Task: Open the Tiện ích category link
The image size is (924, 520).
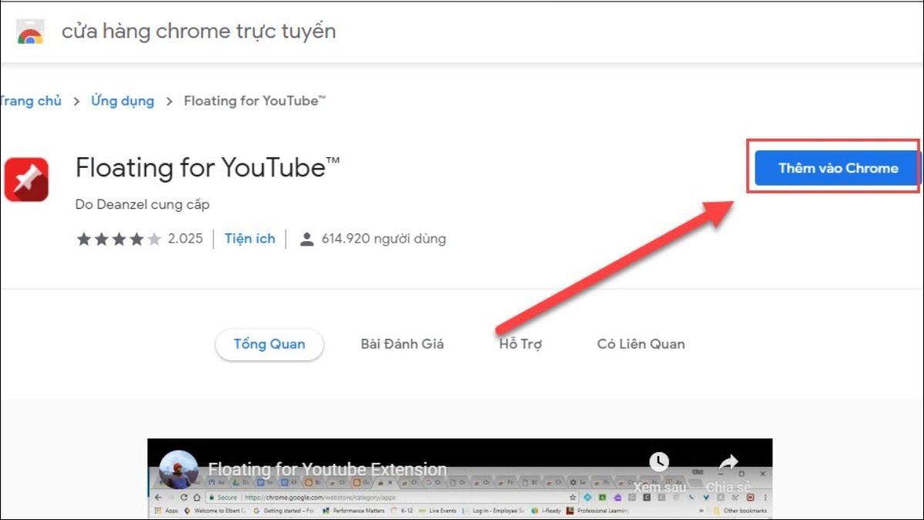Action: pyautogui.click(x=249, y=239)
